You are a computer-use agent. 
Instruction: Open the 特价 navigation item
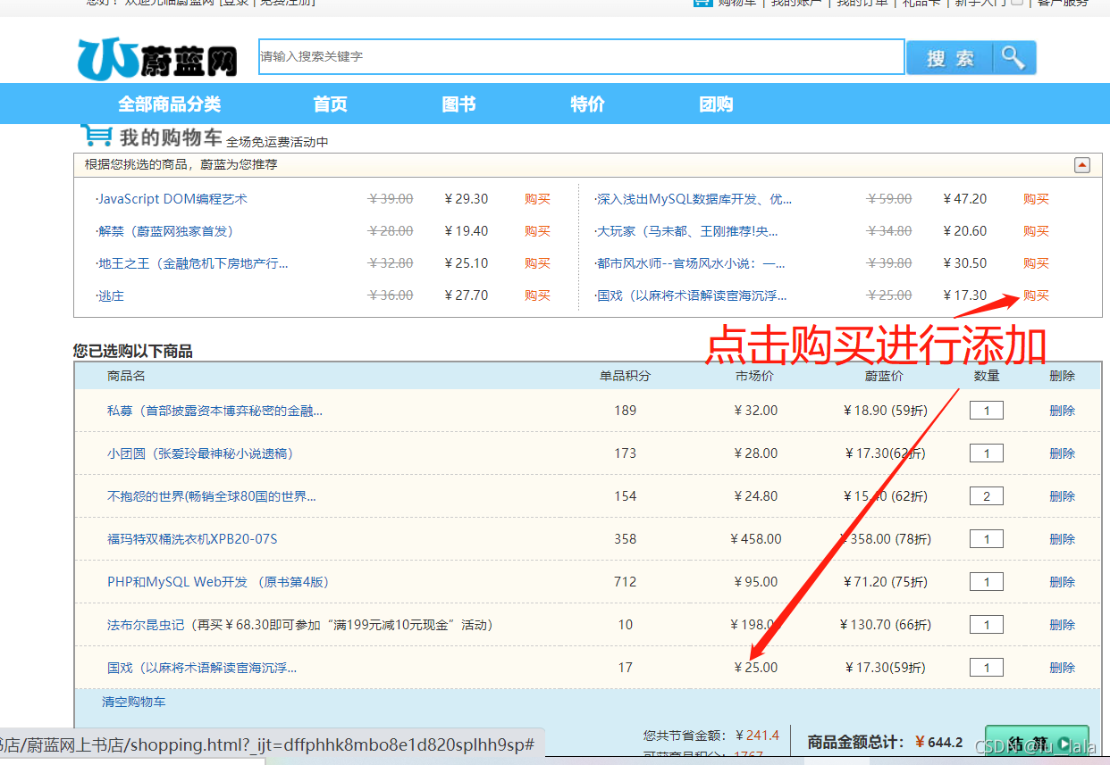[x=587, y=104]
